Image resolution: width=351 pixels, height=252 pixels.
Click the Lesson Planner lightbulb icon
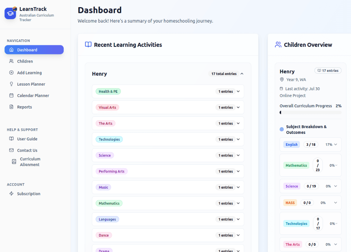click(x=12, y=84)
